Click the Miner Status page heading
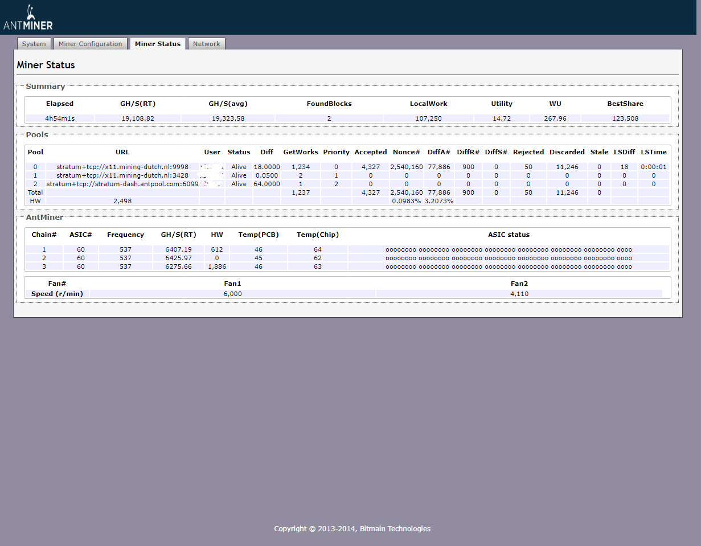 tap(46, 65)
